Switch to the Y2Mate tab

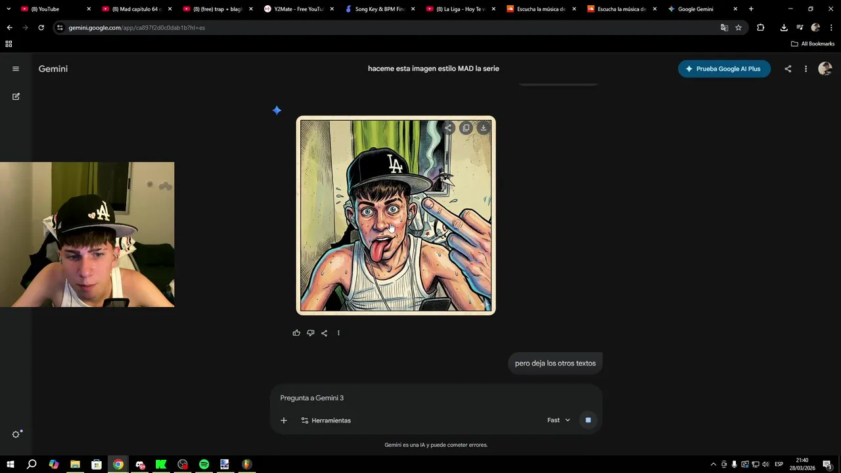pos(299,9)
